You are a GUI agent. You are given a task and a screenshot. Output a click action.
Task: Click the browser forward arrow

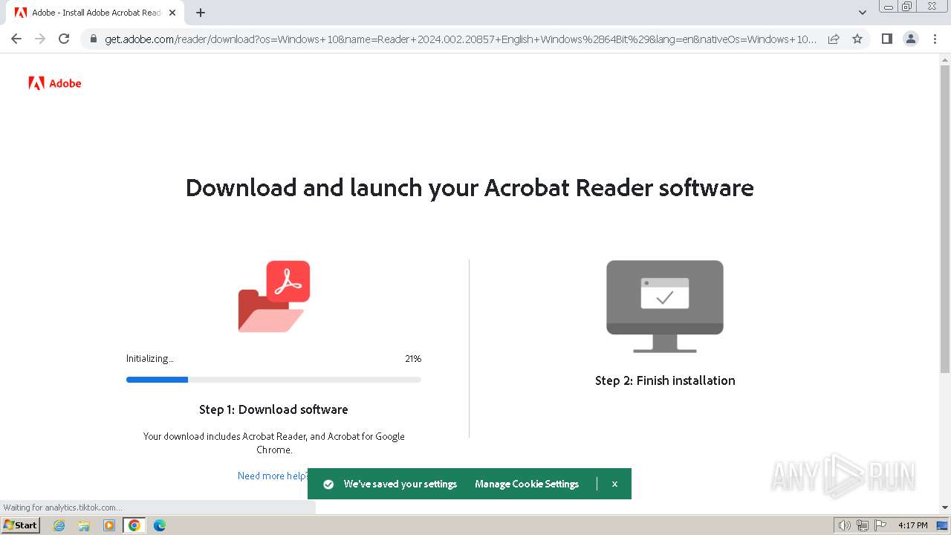[x=40, y=39]
